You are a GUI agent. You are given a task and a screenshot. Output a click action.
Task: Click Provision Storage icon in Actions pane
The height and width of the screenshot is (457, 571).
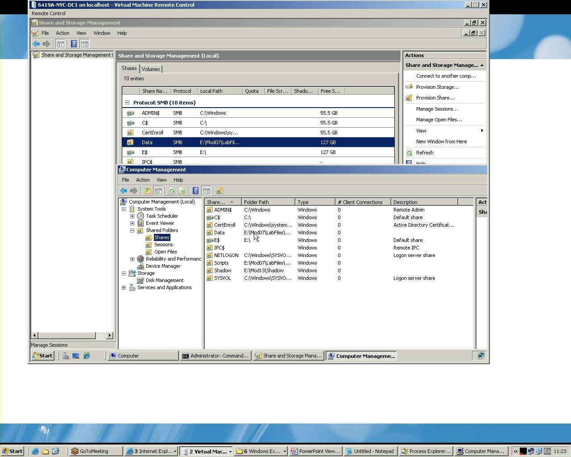pyautogui.click(x=409, y=87)
